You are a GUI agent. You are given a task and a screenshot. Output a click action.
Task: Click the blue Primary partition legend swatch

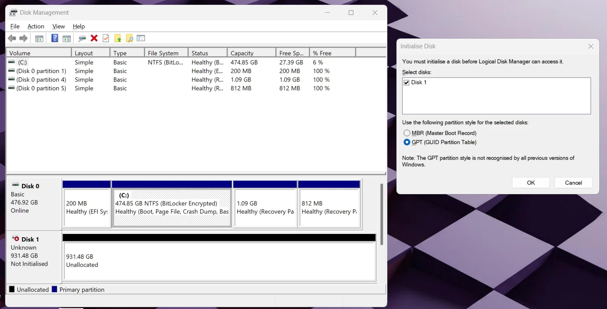click(x=54, y=290)
